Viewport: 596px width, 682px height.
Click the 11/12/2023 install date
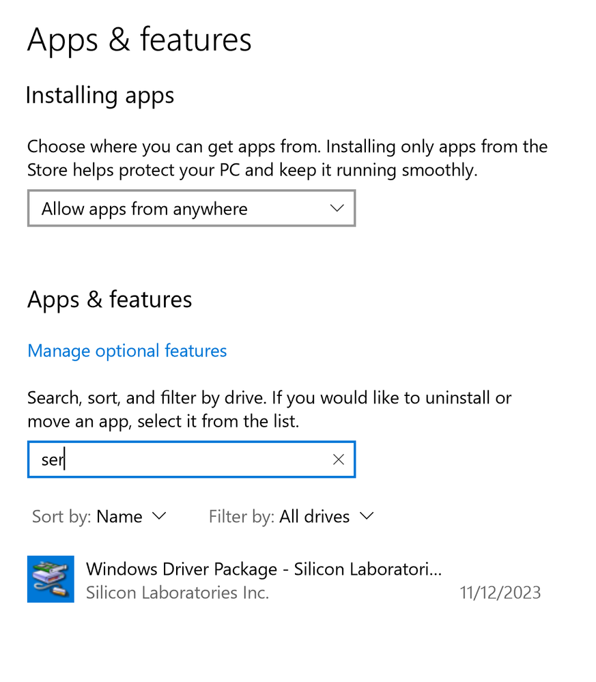point(500,593)
